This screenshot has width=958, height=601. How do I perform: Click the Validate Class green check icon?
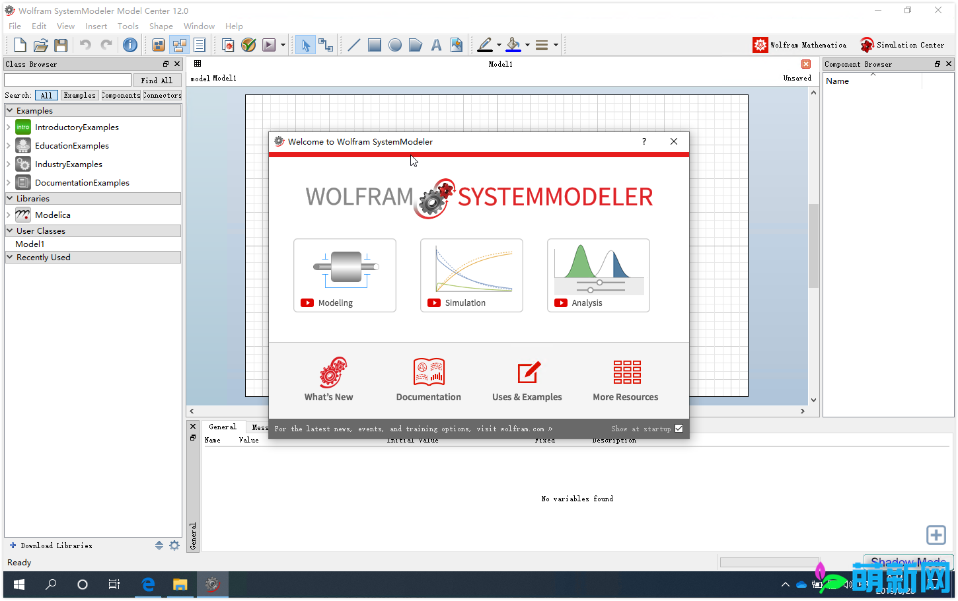click(248, 45)
